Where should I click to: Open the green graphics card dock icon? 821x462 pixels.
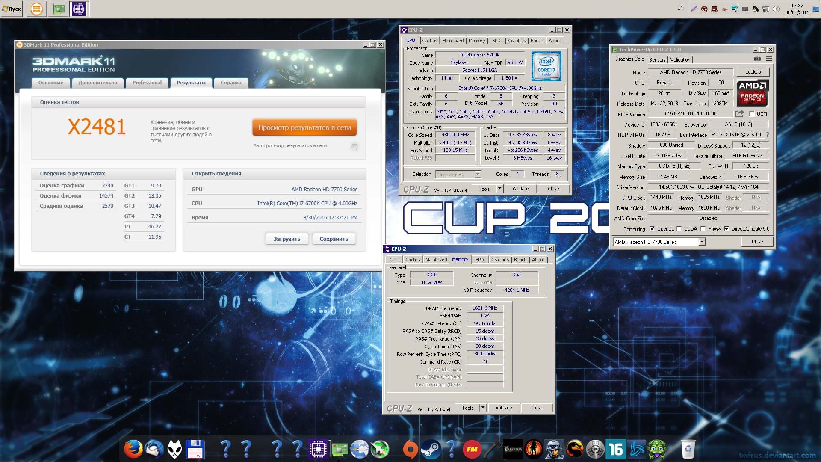339,449
